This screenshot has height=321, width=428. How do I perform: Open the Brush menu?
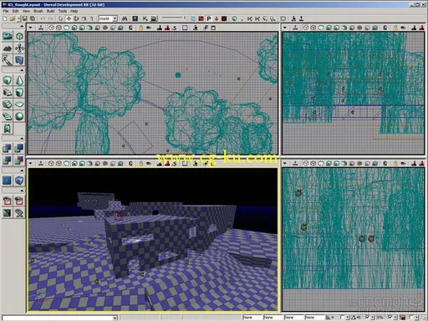[38, 11]
